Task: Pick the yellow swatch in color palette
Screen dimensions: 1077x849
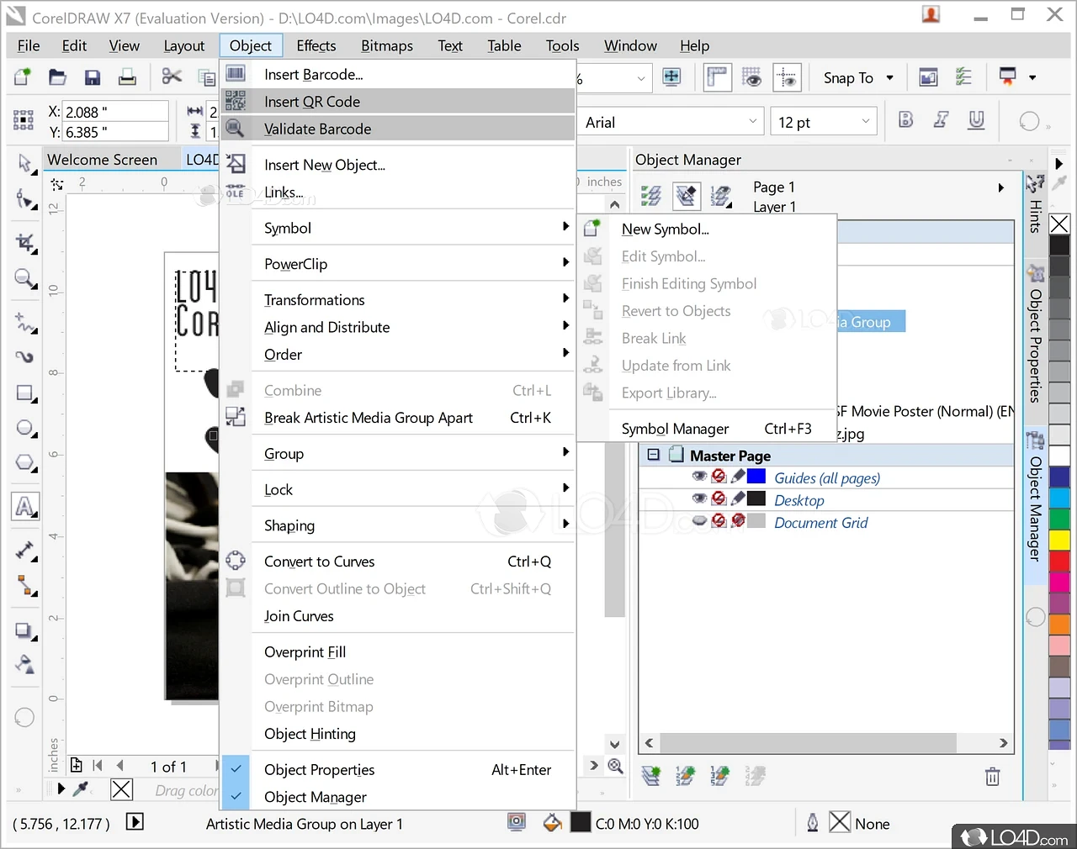Action: coord(1059,539)
